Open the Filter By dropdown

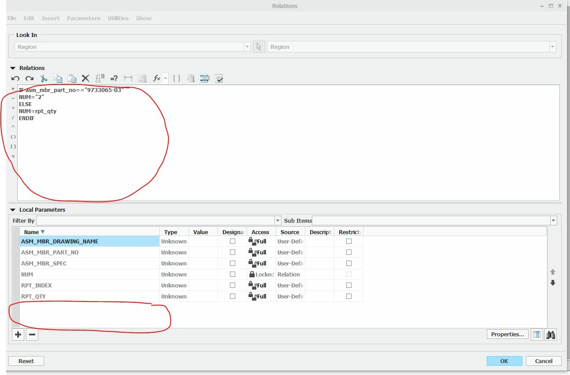pyautogui.click(x=278, y=221)
